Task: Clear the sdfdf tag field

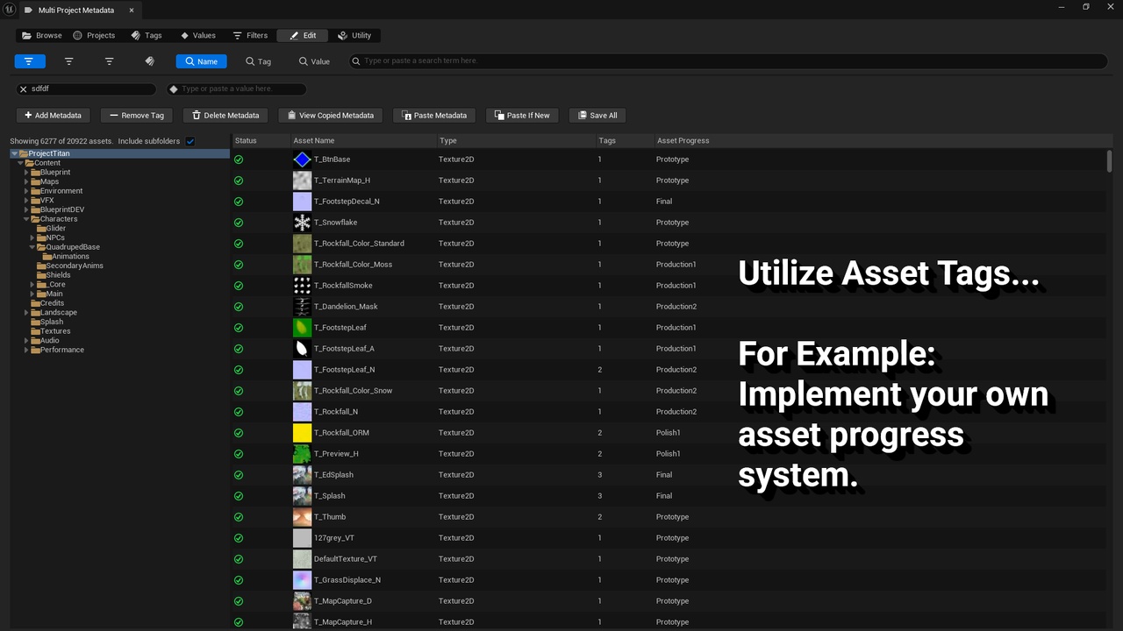Action: (x=24, y=89)
